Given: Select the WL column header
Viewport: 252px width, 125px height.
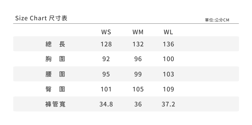Looking at the screenshot, I should point(168,32).
